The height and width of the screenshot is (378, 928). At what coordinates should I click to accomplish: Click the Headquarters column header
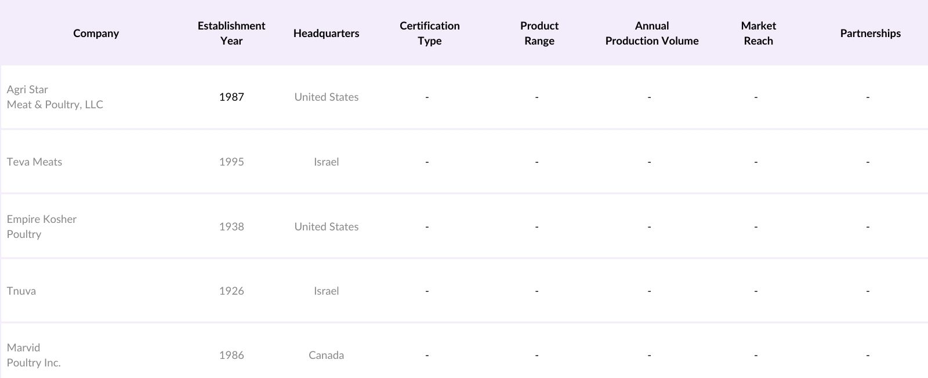pos(326,33)
